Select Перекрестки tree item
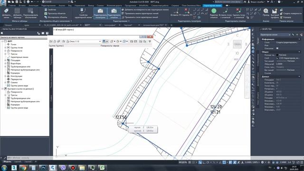Image resolution: width=304 pixels, height=171 pixels. [16, 79]
